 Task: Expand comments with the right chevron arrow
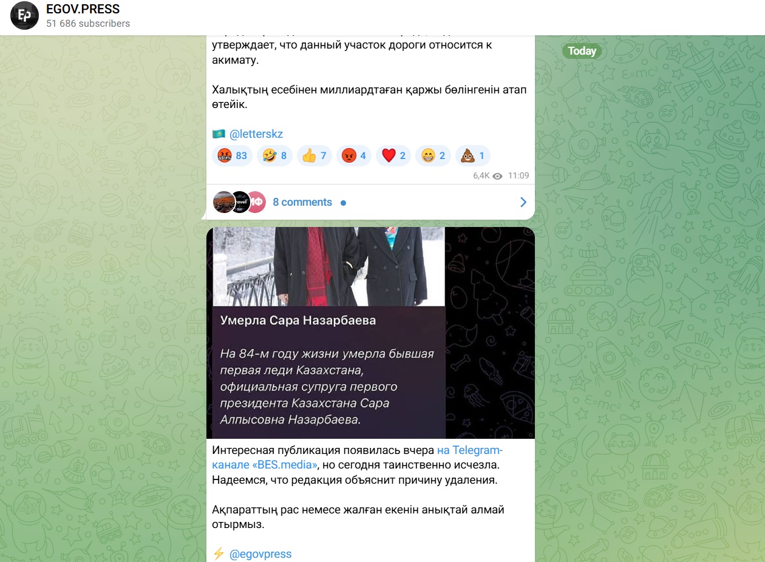point(523,202)
